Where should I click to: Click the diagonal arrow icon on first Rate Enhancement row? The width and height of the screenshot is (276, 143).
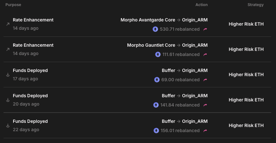(x=8, y=24)
